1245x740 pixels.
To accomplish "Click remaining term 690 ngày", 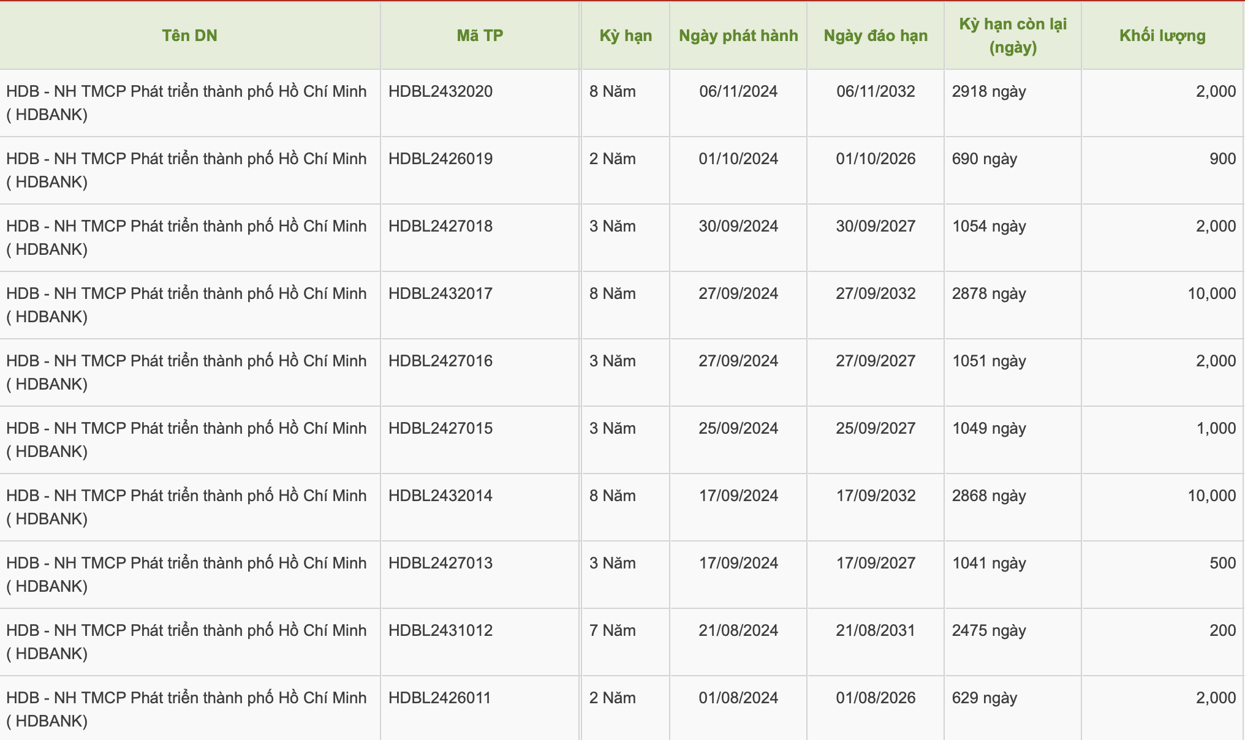I will click(x=985, y=159).
